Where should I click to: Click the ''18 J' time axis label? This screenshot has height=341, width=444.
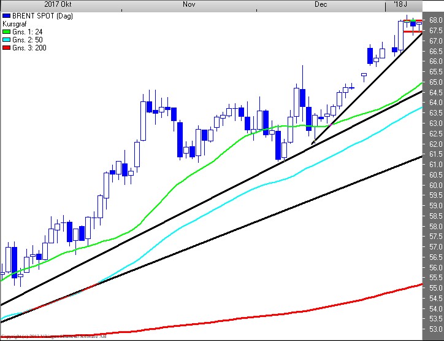click(400, 4)
